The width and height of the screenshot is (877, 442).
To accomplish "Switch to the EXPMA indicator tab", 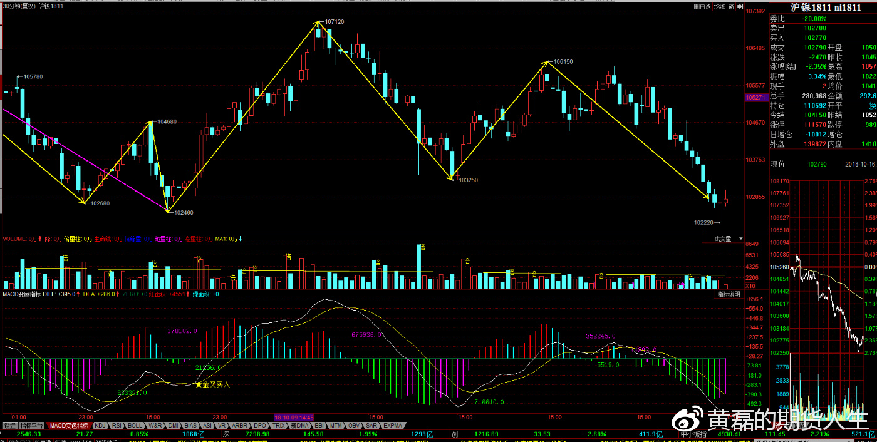I will pos(392,426).
